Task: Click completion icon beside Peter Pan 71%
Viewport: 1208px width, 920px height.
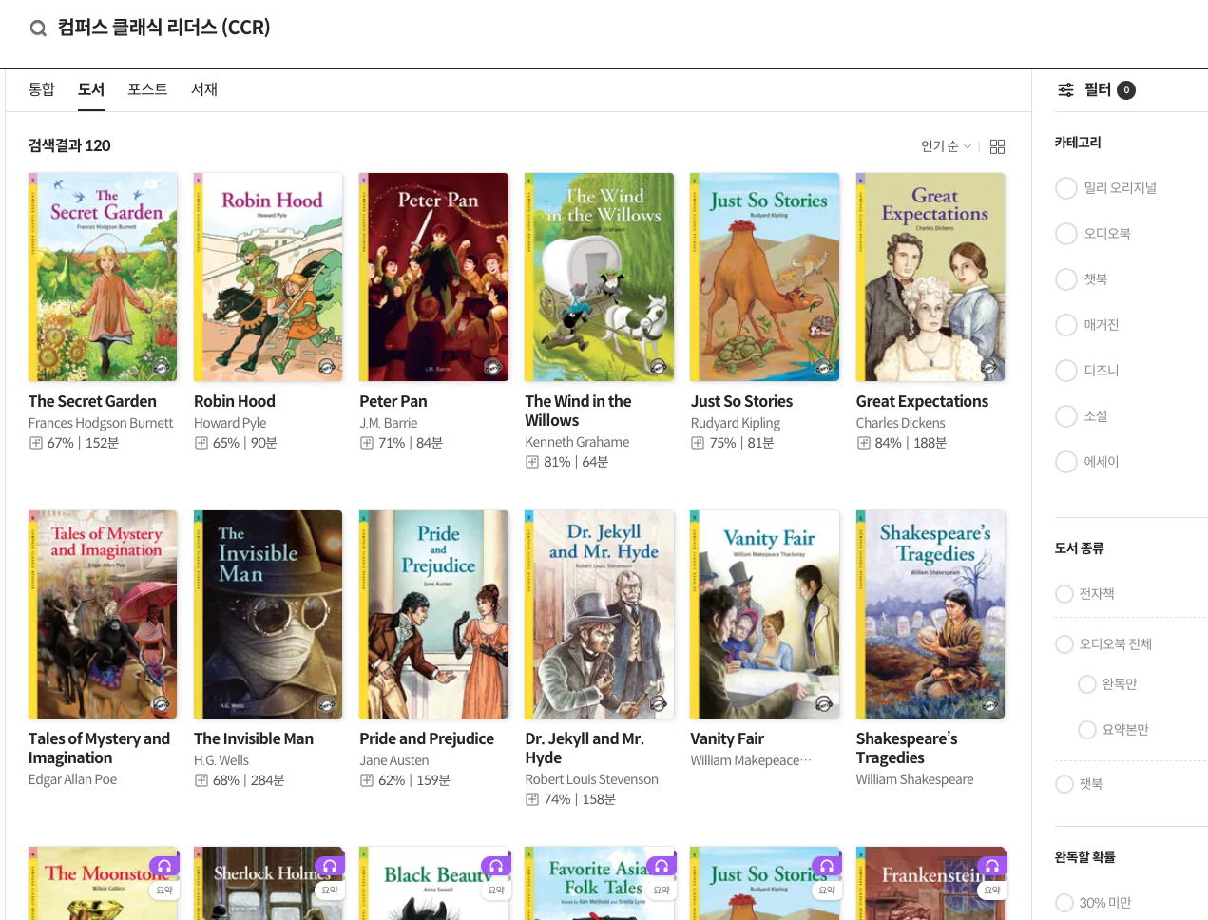Action: pos(367,443)
